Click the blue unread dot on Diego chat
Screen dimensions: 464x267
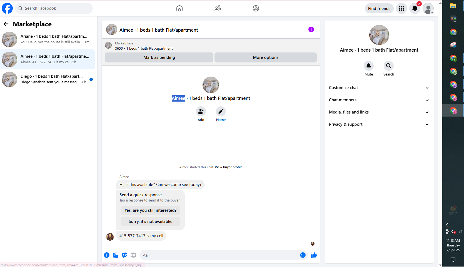click(91, 79)
